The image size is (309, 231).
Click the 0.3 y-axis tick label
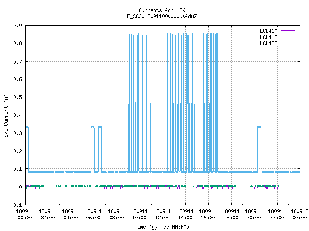click(17, 133)
